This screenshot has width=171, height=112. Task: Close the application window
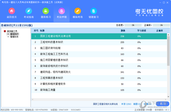click(x=167, y=3)
